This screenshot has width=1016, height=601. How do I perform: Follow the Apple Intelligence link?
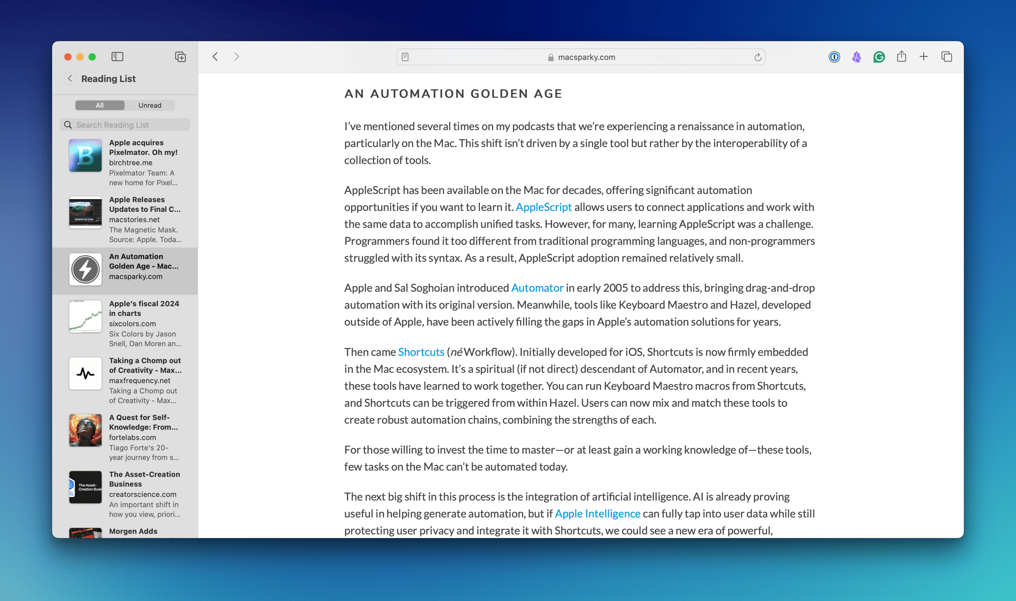pyautogui.click(x=597, y=513)
